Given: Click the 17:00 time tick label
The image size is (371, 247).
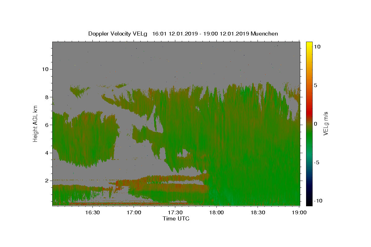Looking at the screenshot, I should pos(134,212).
